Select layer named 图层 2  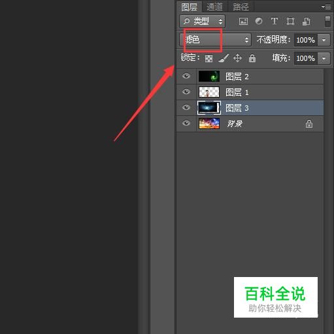click(237, 77)
